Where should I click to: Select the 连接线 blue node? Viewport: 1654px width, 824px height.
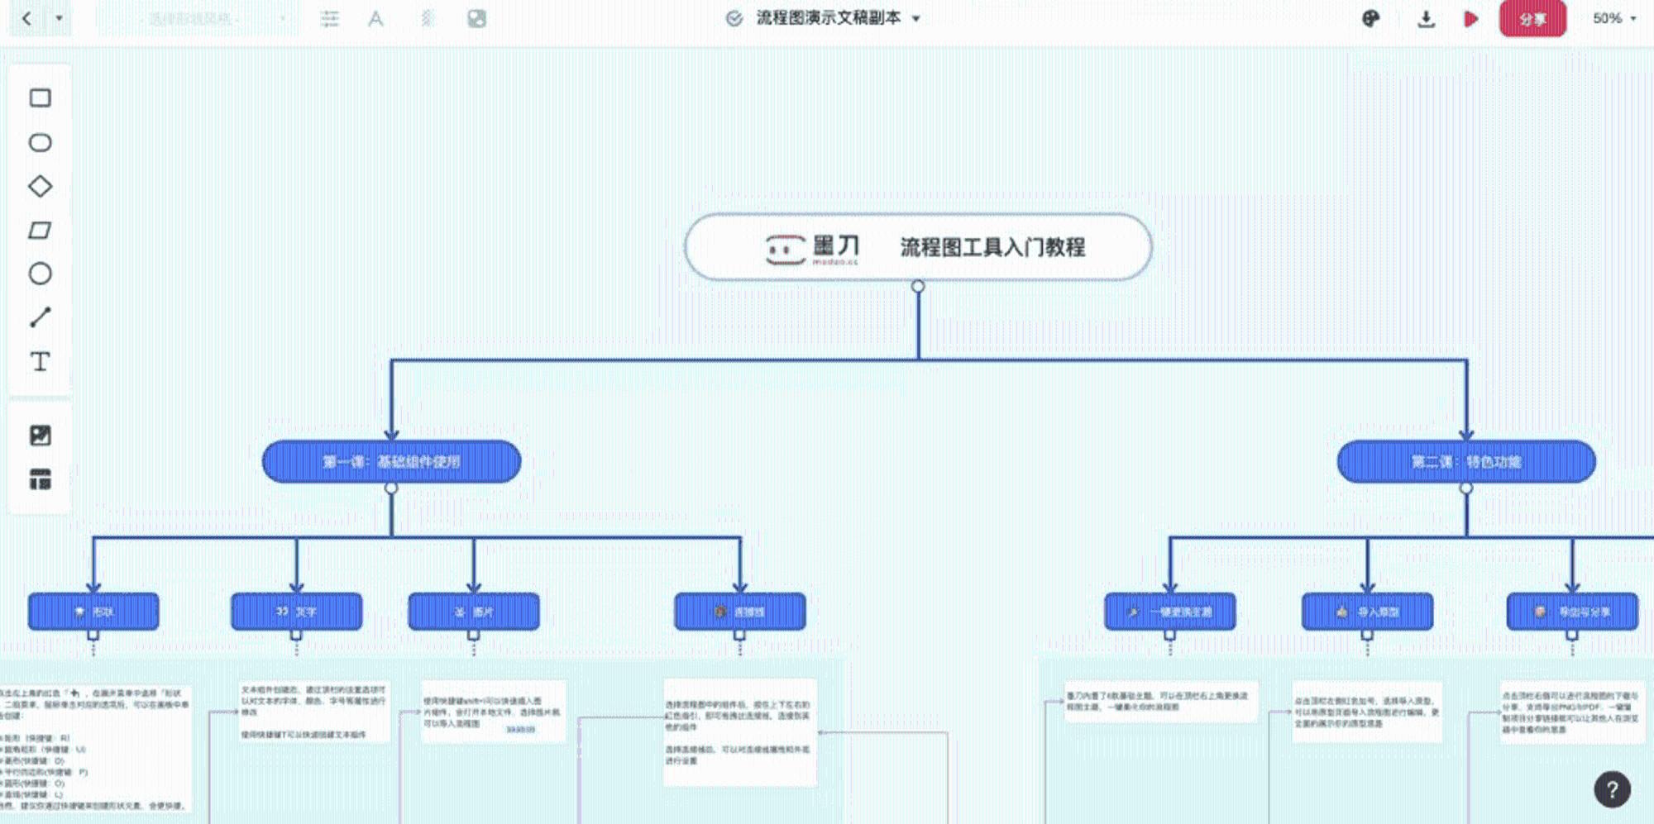[x=739, y=612]
